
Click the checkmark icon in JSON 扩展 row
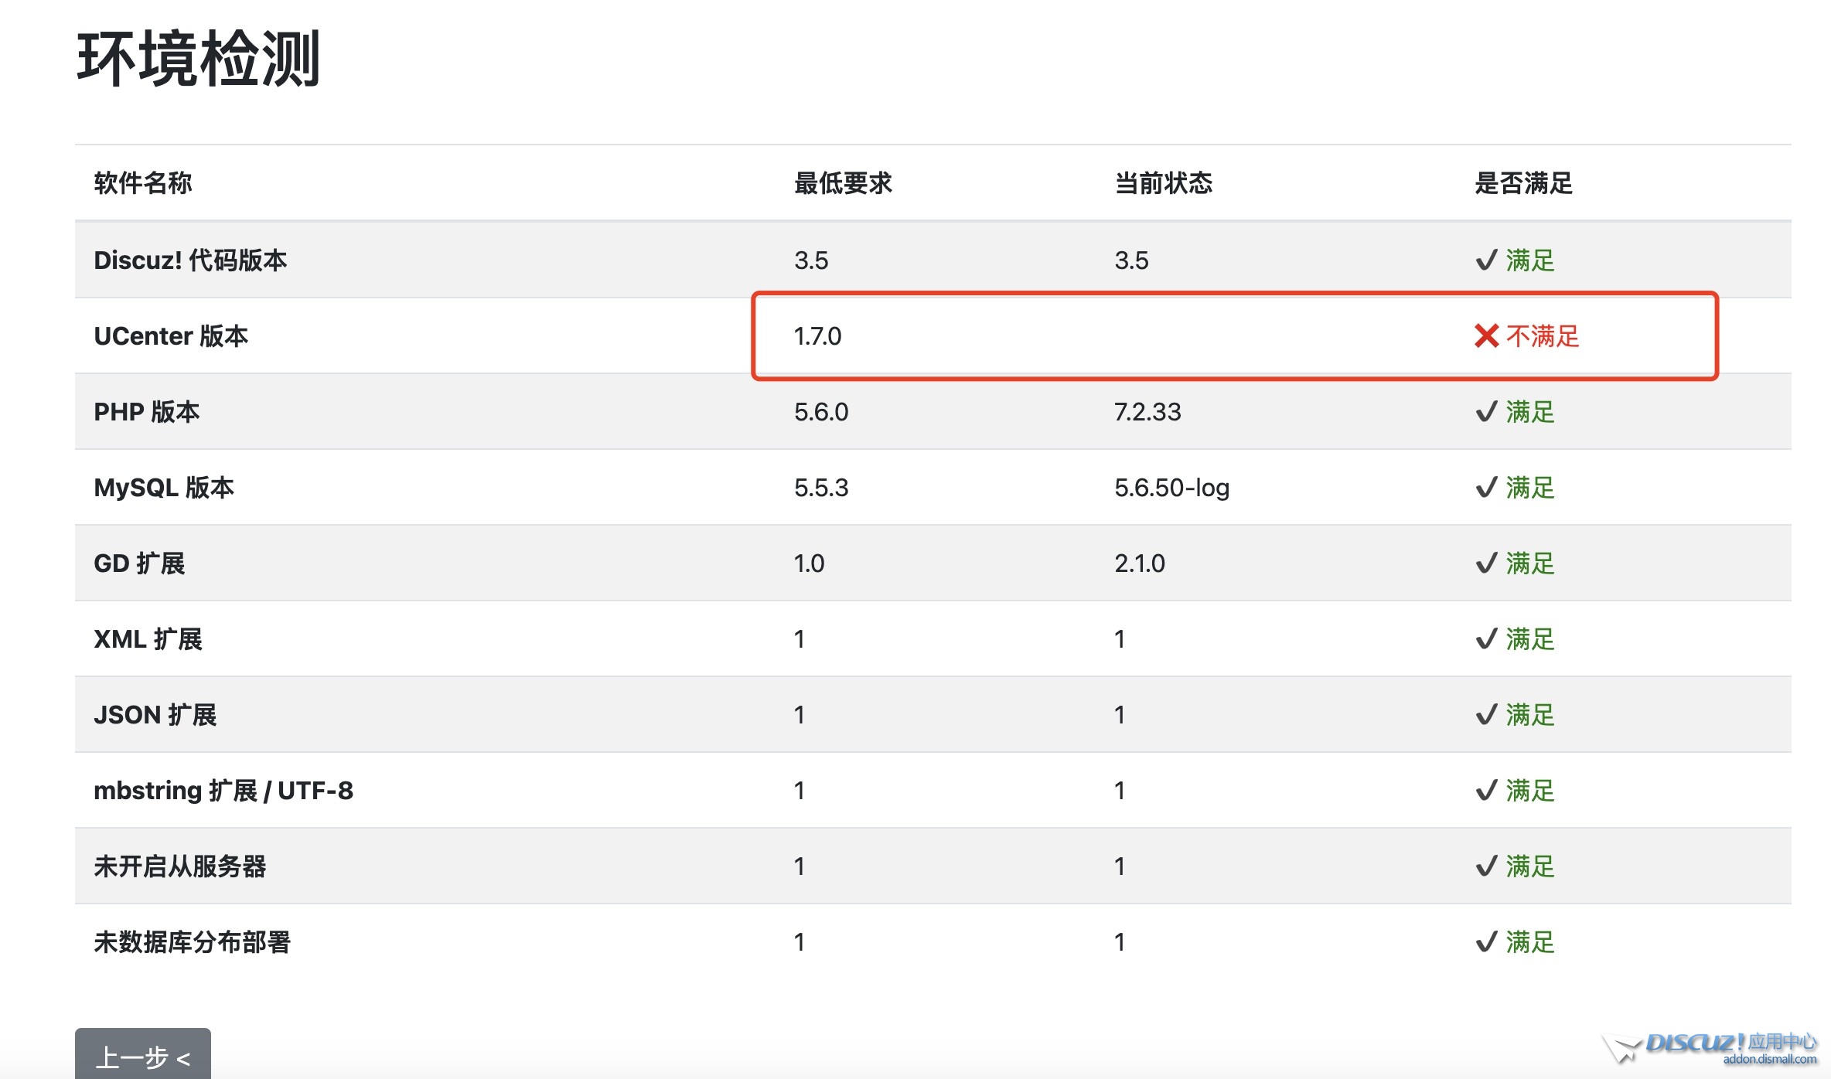1486,715
